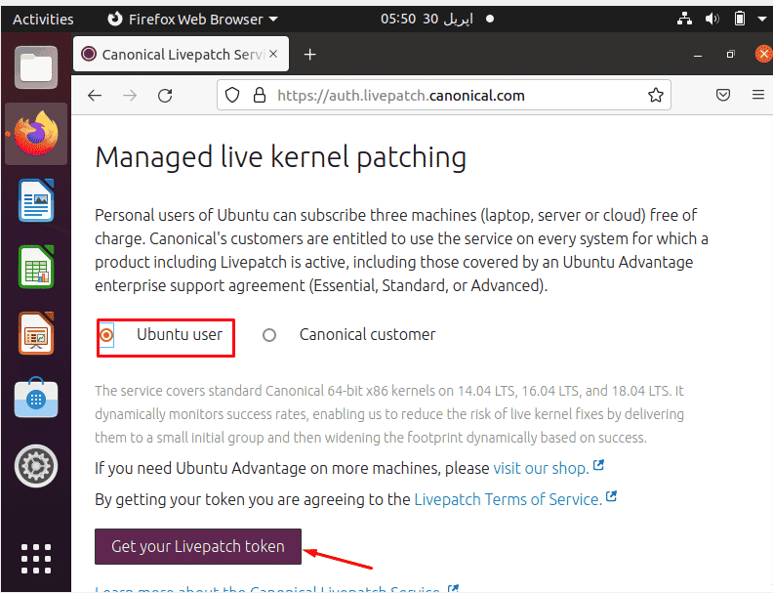The height and width of the screenshot is (593, 773).
Task: Select the Ubuntu user radio button
Action: [106, 335]
